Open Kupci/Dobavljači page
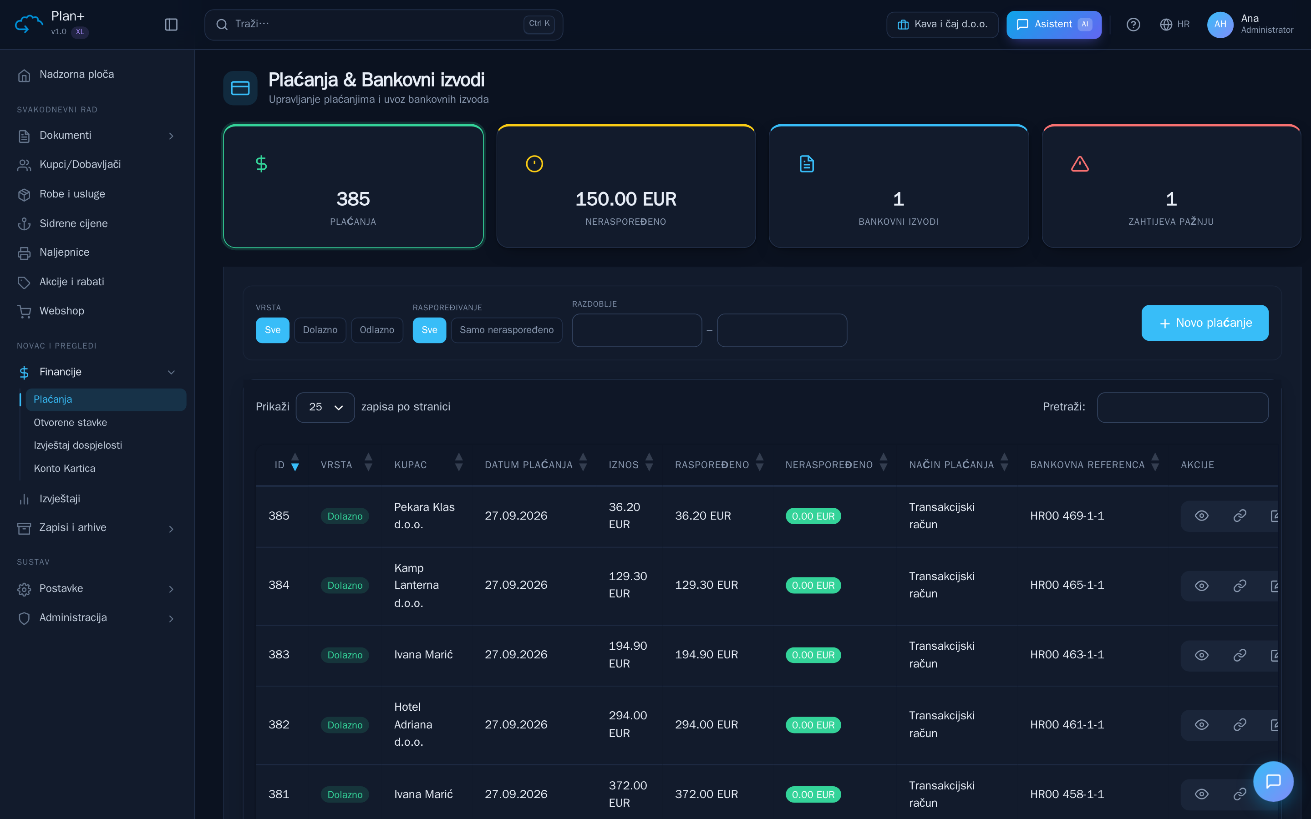 coord(97,165)
